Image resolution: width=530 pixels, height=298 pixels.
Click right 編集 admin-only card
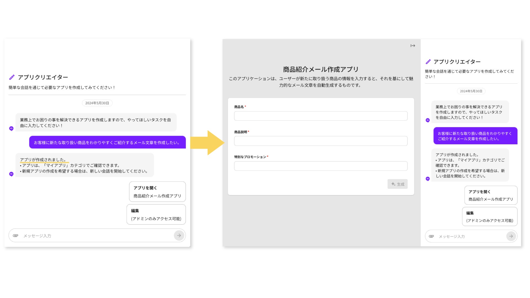tap(489, 217)
